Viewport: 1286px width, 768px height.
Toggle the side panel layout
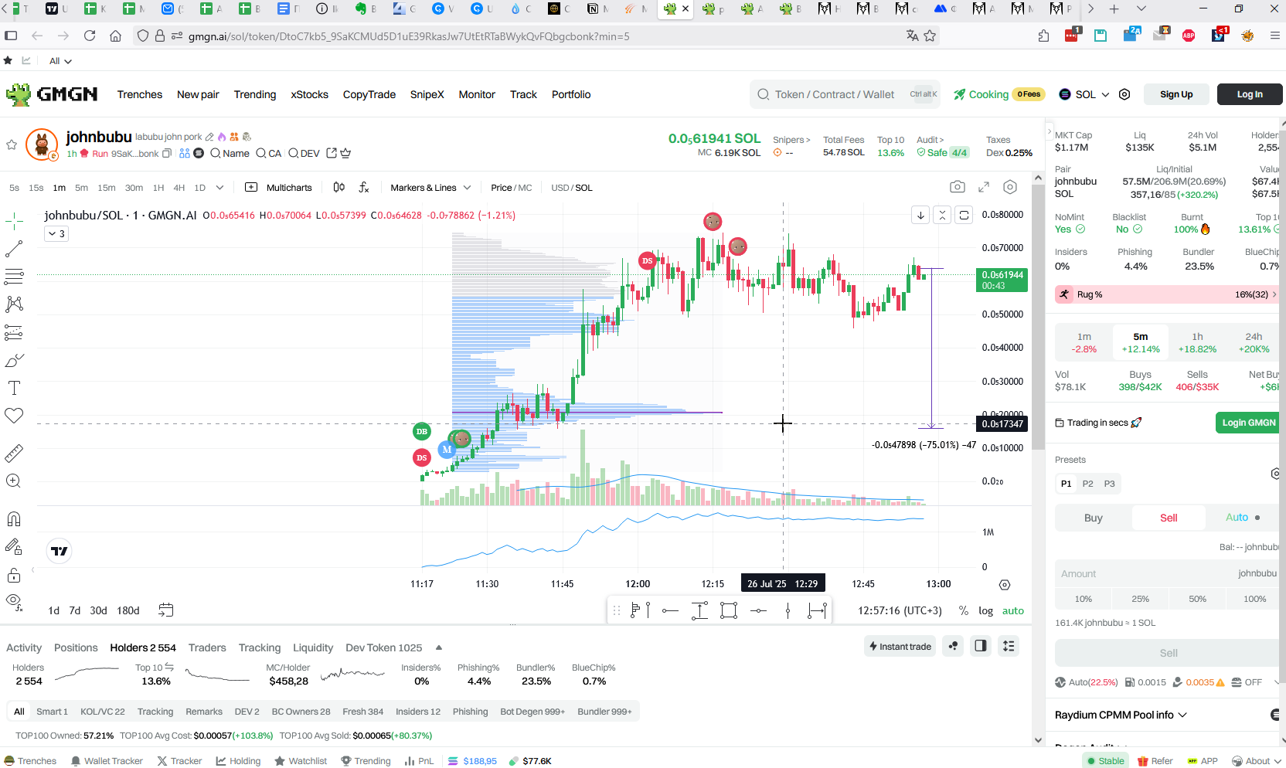981,646
